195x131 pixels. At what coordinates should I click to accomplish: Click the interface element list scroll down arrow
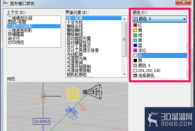coord(125,74)
